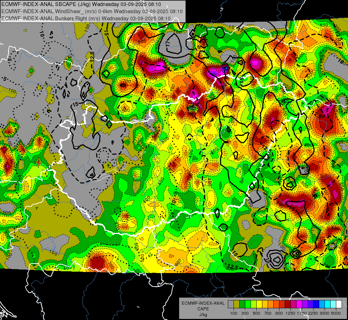Click the magenta legend swatch
The image size is (348, 320).
point(299,304)
